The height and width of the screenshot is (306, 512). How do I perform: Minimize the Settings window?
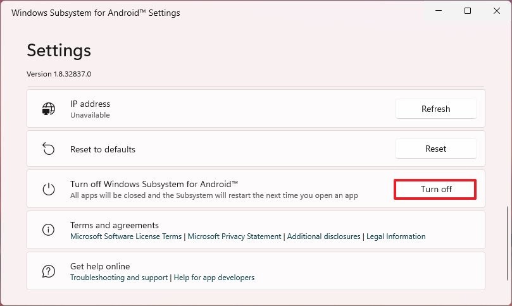(x=439, y=11)
